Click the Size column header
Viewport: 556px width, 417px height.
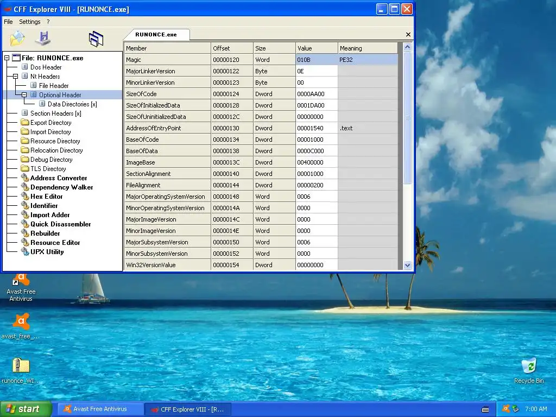(x=274, y=48)
